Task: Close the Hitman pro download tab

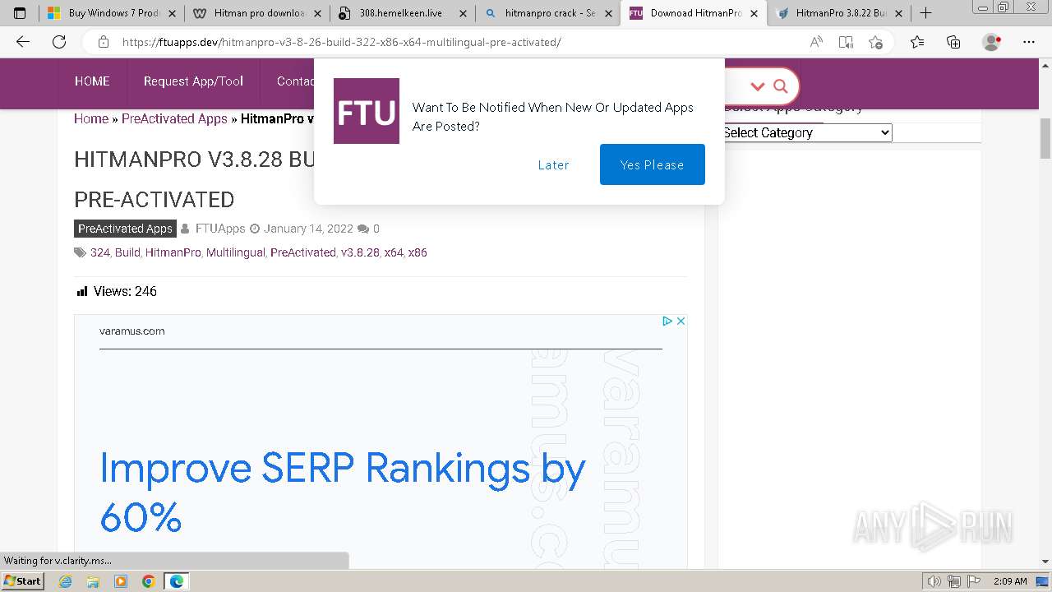Action: coord(317,13)
